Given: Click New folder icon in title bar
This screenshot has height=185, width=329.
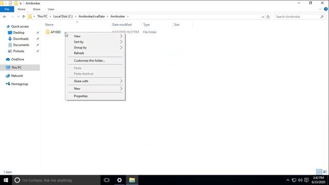Looking at the screenshot, I should pyautogui.click(x=16, y=3).
